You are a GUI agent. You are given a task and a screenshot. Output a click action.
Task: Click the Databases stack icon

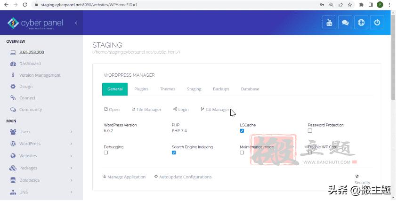pos(13,180)
